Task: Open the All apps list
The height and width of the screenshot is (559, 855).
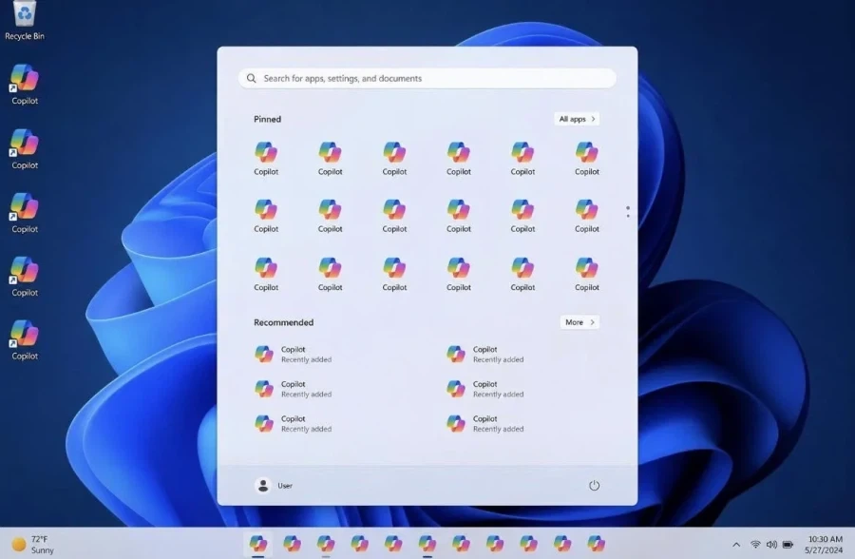Action: point(577,119)
